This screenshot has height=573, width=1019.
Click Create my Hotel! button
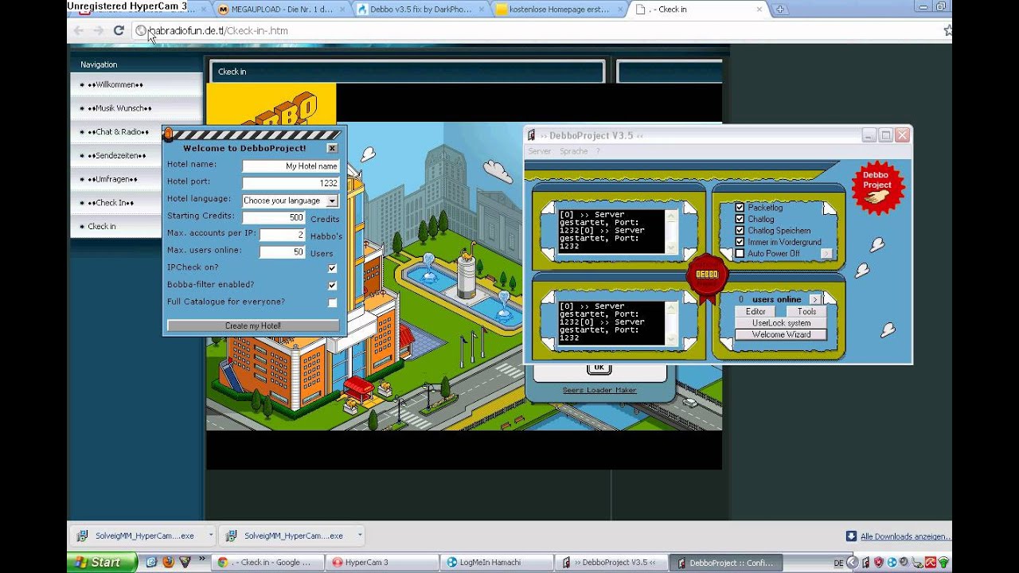coord(252,325)
